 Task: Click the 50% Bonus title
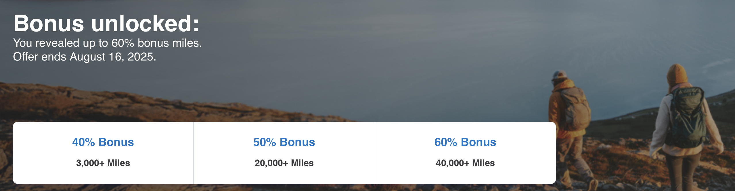click(284, 142)
